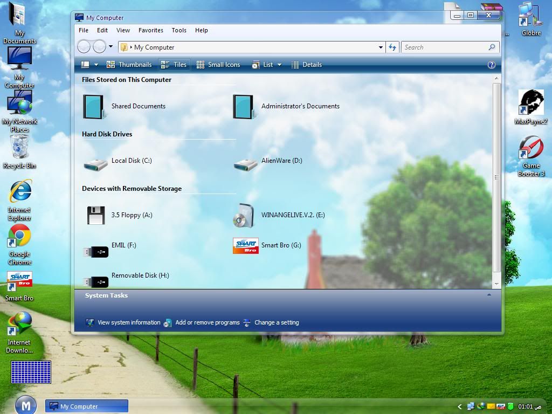Select the WINANGELIVE.V.2. (E:) disc icon
Image resolution: width=552 pixels, height=414 pixels.
[x=243, y=216]
